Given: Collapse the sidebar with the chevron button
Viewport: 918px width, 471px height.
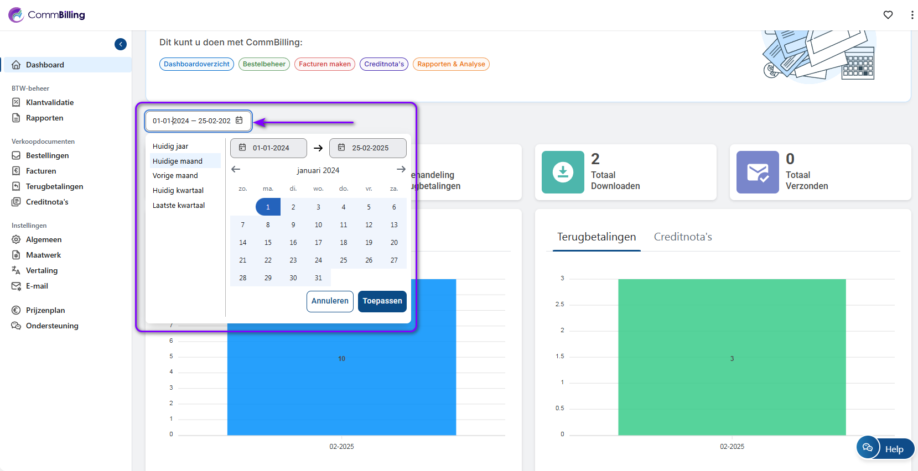Looking at the screenshot, I should tap(121, 44).
